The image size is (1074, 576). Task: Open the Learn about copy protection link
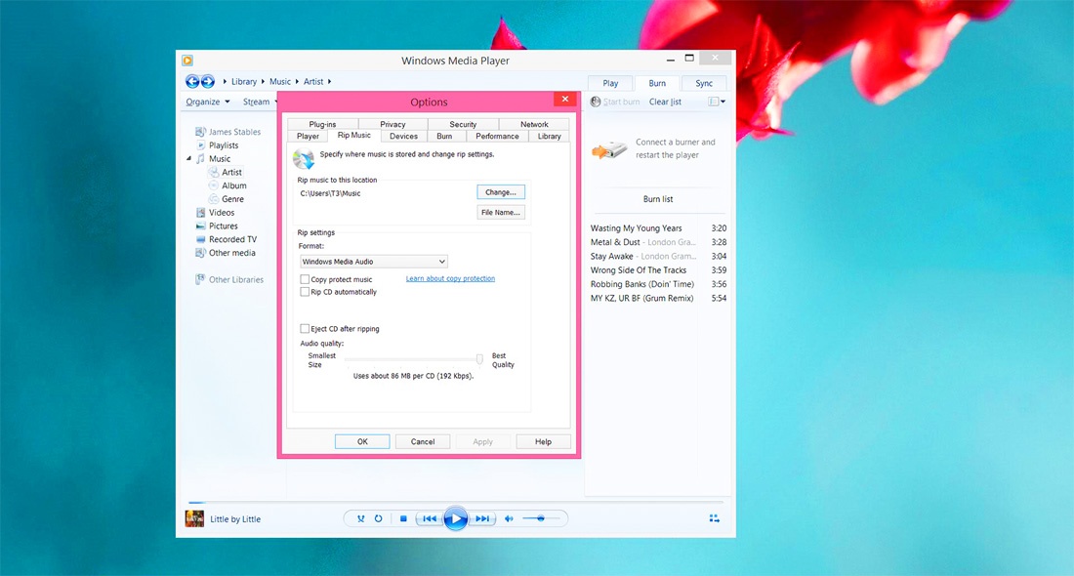coord(450,278)
